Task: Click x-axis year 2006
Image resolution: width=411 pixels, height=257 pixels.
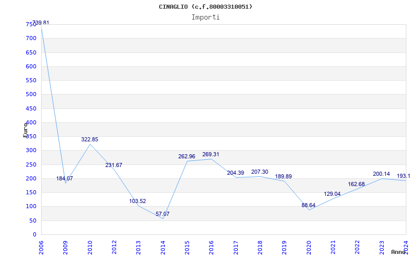Action: click(41, 247)
